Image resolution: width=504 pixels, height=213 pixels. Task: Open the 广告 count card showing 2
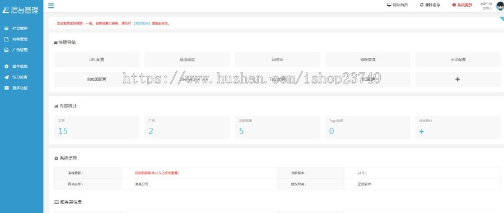pyautogui.click(x=187, y=127)
